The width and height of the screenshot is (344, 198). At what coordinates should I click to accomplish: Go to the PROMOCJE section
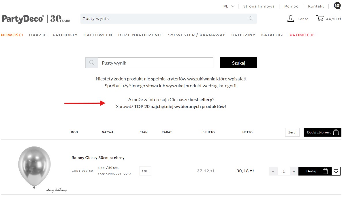point(302,35)
